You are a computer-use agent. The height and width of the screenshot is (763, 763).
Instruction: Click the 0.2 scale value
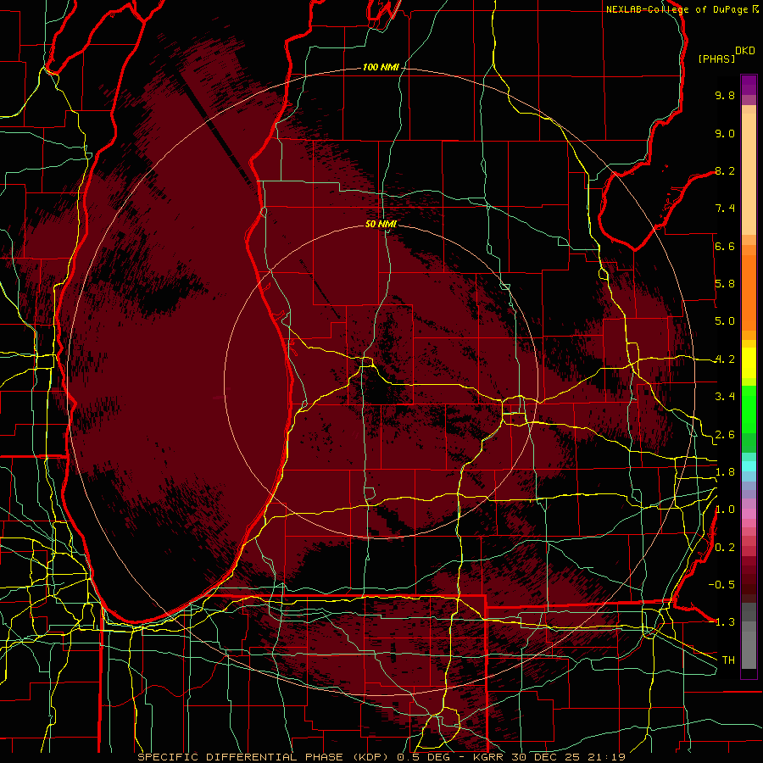tap(725, 548)
